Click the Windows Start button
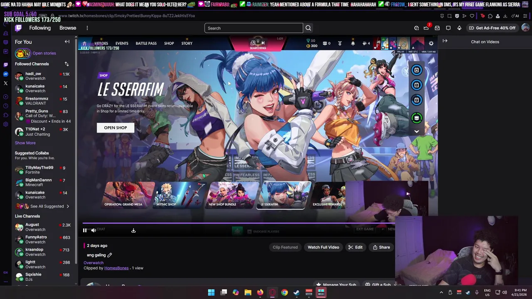532x299 pixels. point(211,292)
